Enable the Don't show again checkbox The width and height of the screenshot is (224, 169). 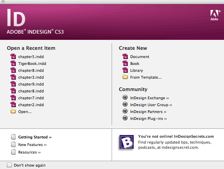(9, 165)
